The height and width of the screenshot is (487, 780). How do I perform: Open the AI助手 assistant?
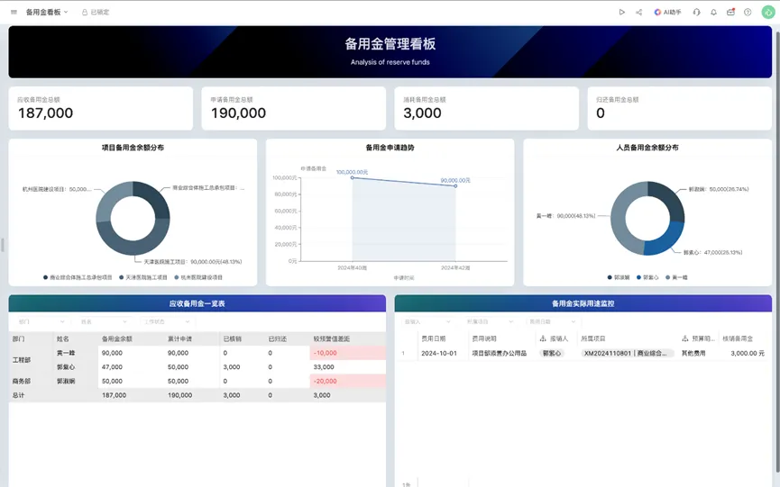[667, 12]
